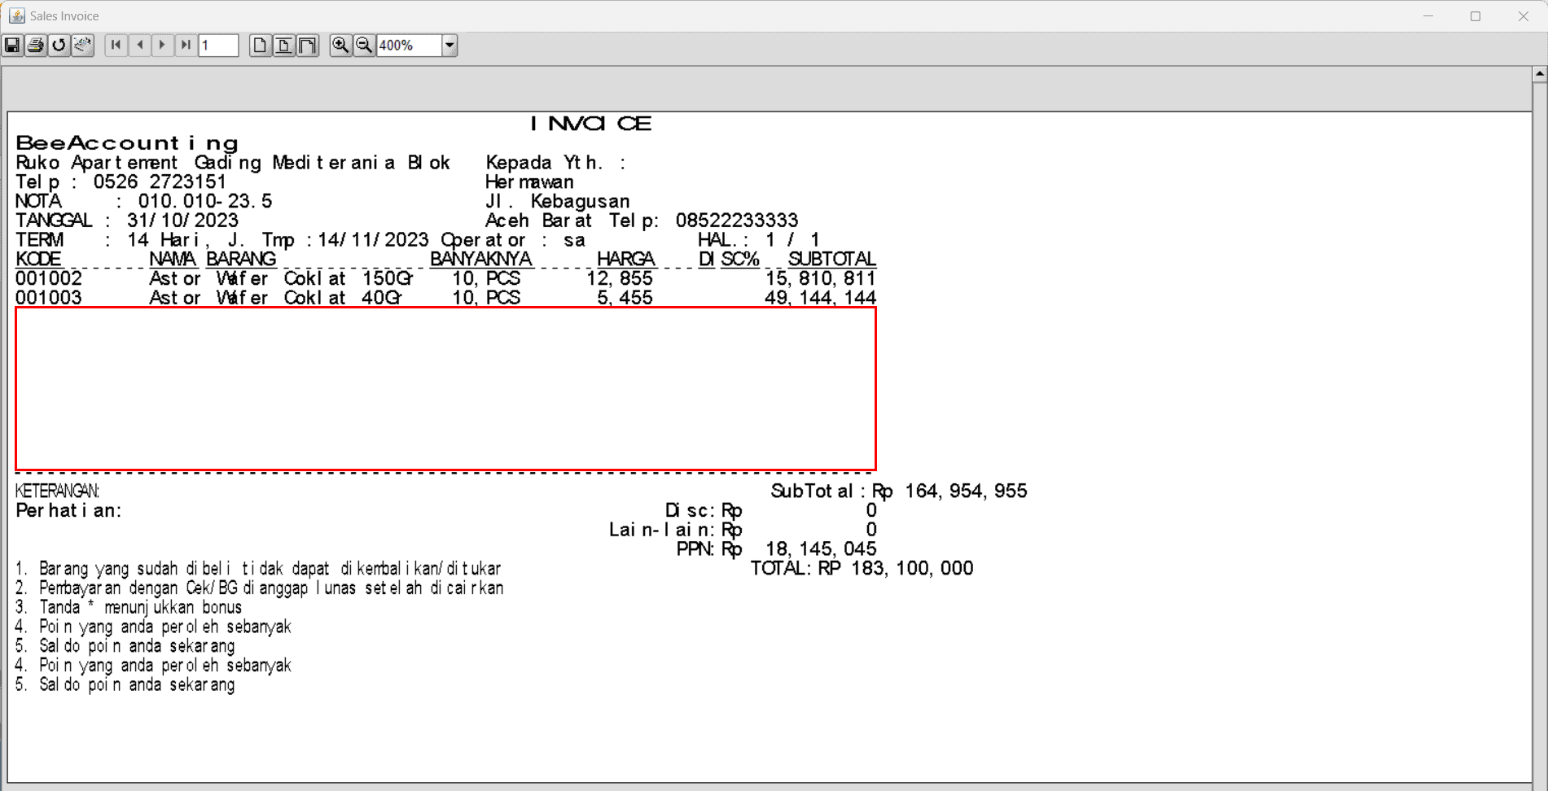Click the HARGA column header
Viewport: 1548px width, 791px height.
click(626, 260)
